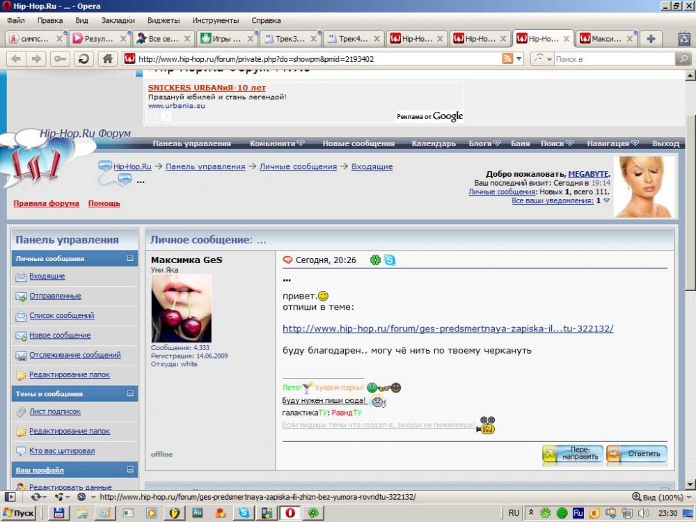Switch to the 'Макси...' tab
696x522 pixels.
tap(606, 38)
